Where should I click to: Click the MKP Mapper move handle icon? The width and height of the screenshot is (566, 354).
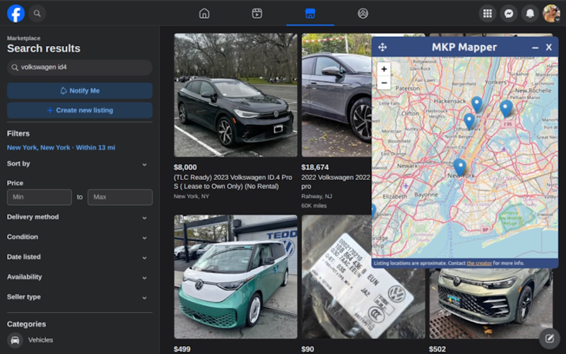click(383, 47)
